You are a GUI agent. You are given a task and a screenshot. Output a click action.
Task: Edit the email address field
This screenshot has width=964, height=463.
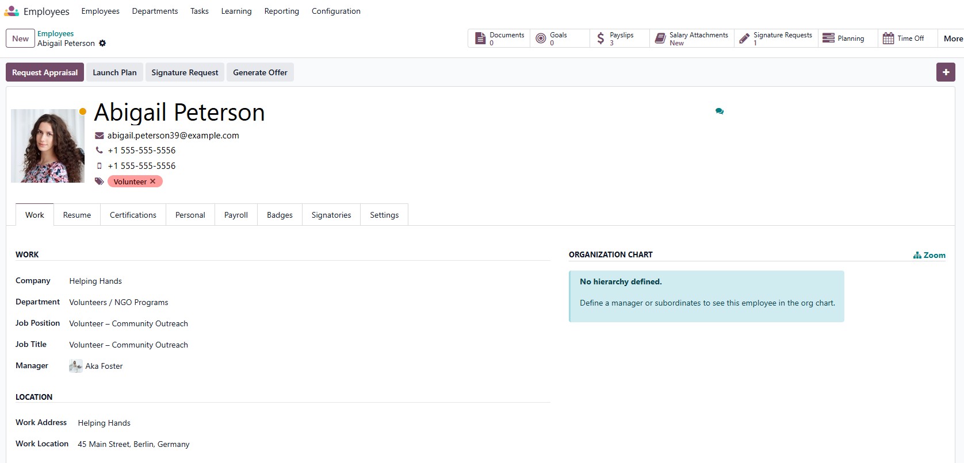pyautogui.click(x=173, y=136)
